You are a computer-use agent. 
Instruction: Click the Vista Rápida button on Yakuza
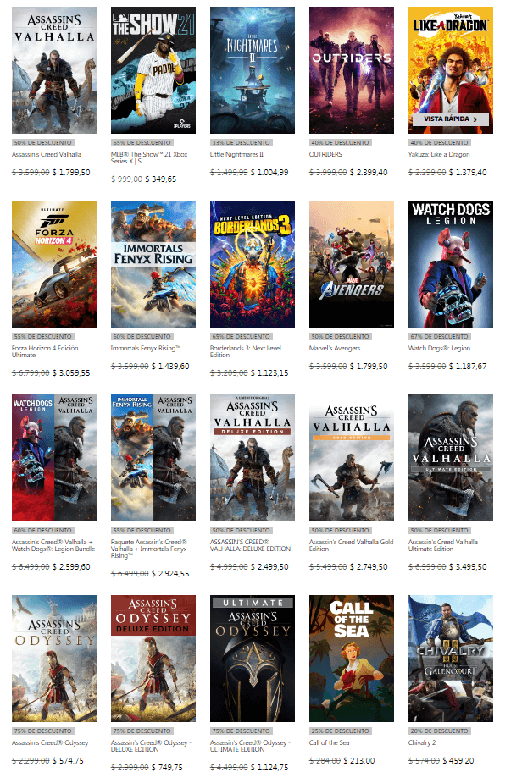(450, 119)
